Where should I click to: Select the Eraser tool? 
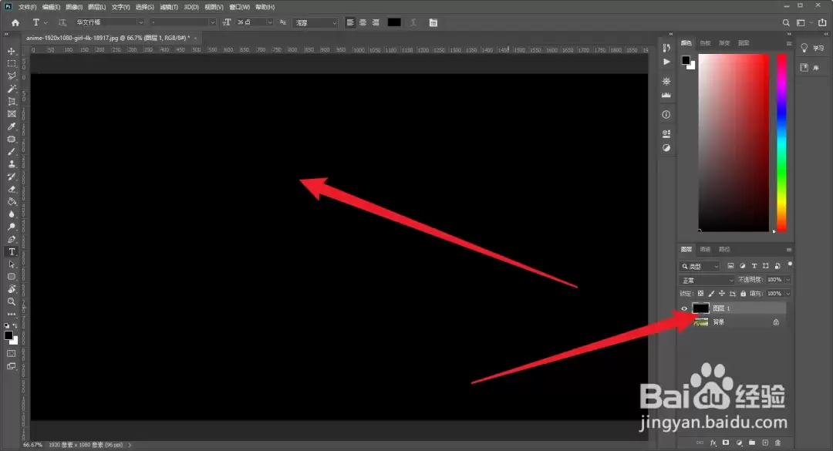point(11,189)
